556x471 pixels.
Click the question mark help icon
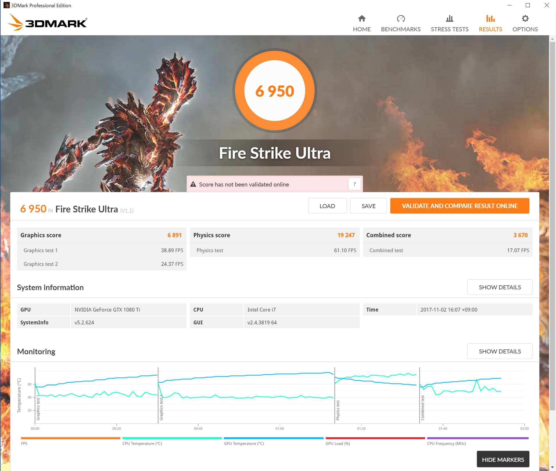[x=354, y=184]
